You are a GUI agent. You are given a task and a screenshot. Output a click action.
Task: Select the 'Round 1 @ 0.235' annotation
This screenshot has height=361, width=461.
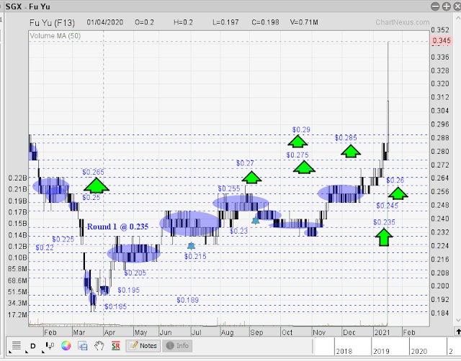[117, 227]
